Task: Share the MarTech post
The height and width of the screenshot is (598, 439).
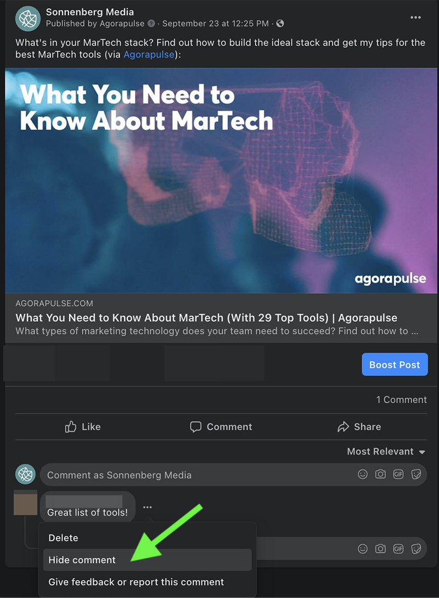Action: click(x=359, y=427)
